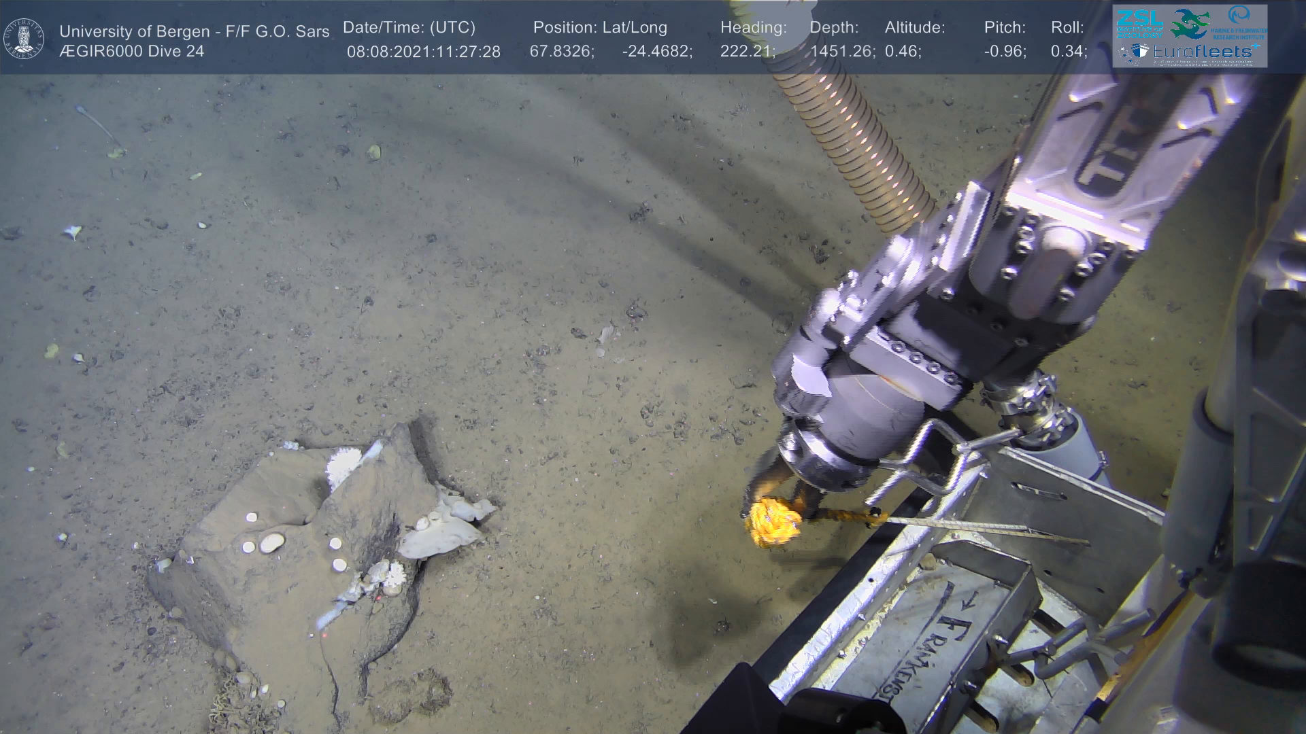Click the University of Bergen seal logo
The image size is (1306, 734).
[24, 37]
